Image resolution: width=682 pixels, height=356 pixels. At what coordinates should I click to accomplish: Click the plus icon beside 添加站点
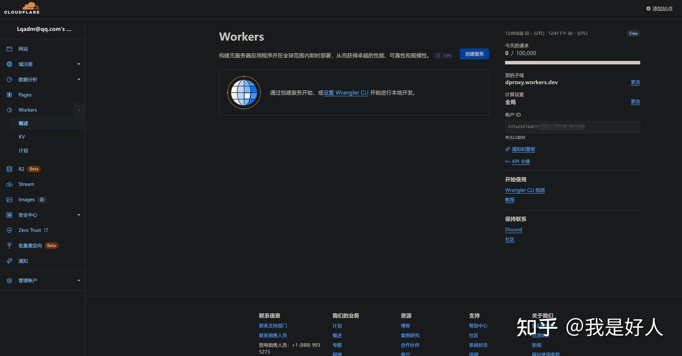(x=648, y=9)
